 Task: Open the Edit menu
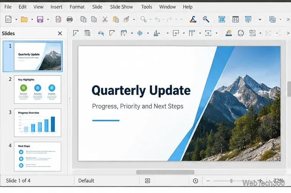click(23, 7)
